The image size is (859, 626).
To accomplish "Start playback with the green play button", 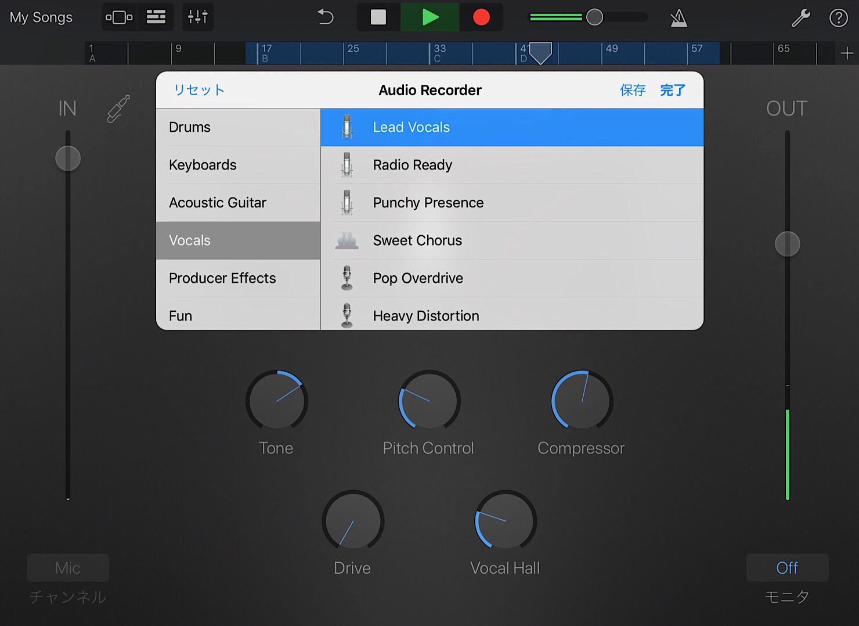I will 430,17.
